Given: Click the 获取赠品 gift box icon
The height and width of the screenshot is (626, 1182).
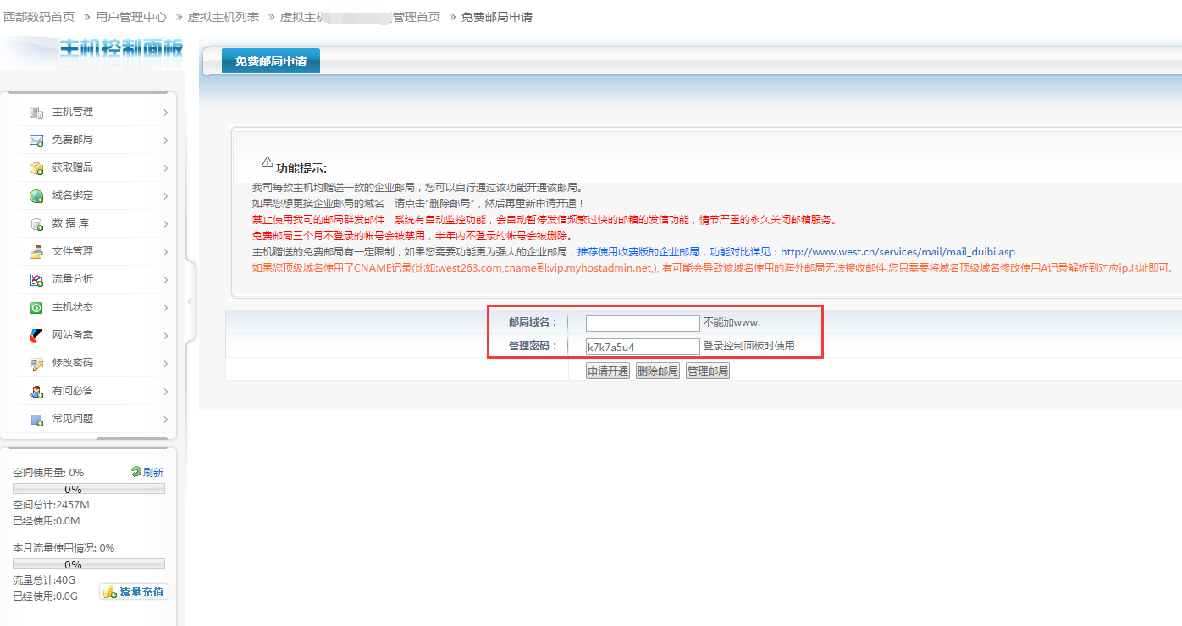Looking at the screenshot, I should tap(36, 168).
